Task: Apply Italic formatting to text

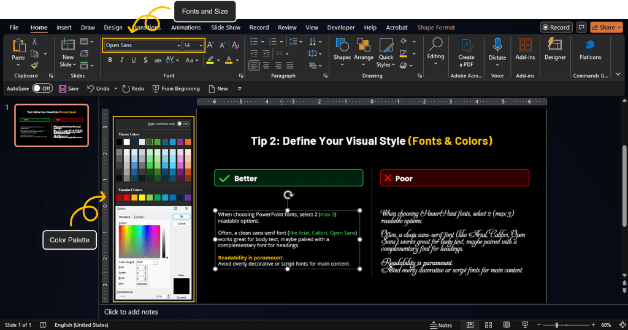Action: click(122, 60)
